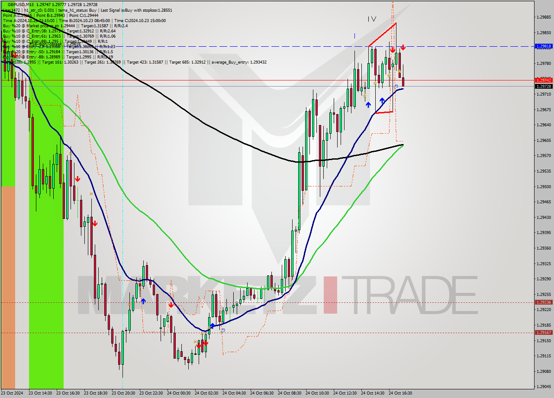Click the 1.29850 axis price label
Screen dimensions: 554x398
[544, 32]
